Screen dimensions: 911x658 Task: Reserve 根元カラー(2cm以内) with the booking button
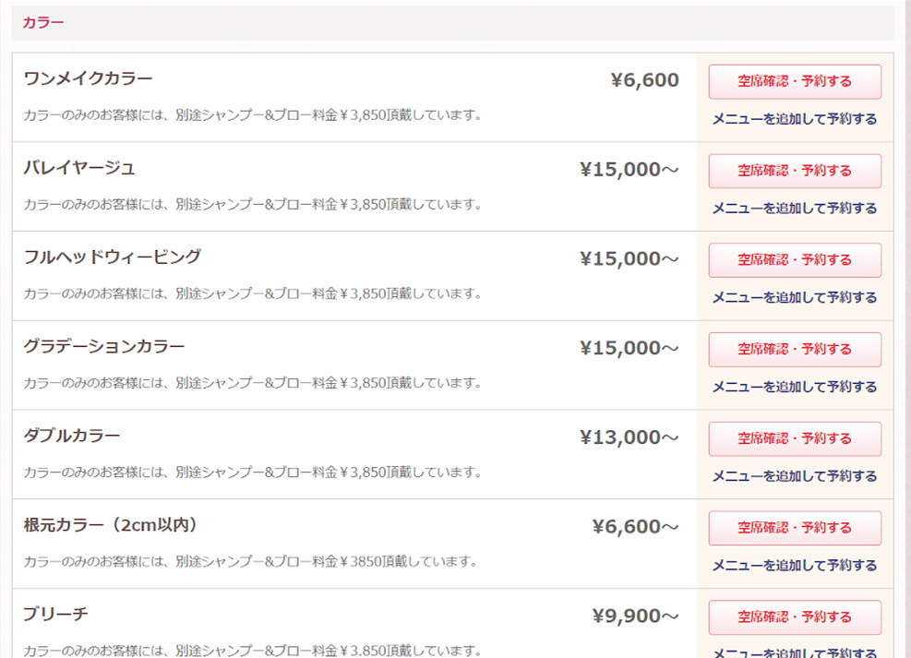795,528
